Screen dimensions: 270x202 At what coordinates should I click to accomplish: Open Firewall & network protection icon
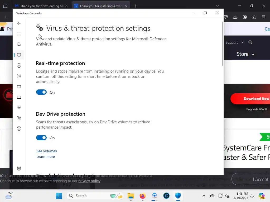coord(19,76)
